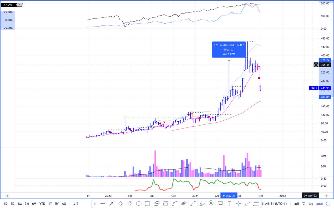Open the timezone menu at 11:46:21 (UTC+1)

pyautogui.click(x=274, y=204)
